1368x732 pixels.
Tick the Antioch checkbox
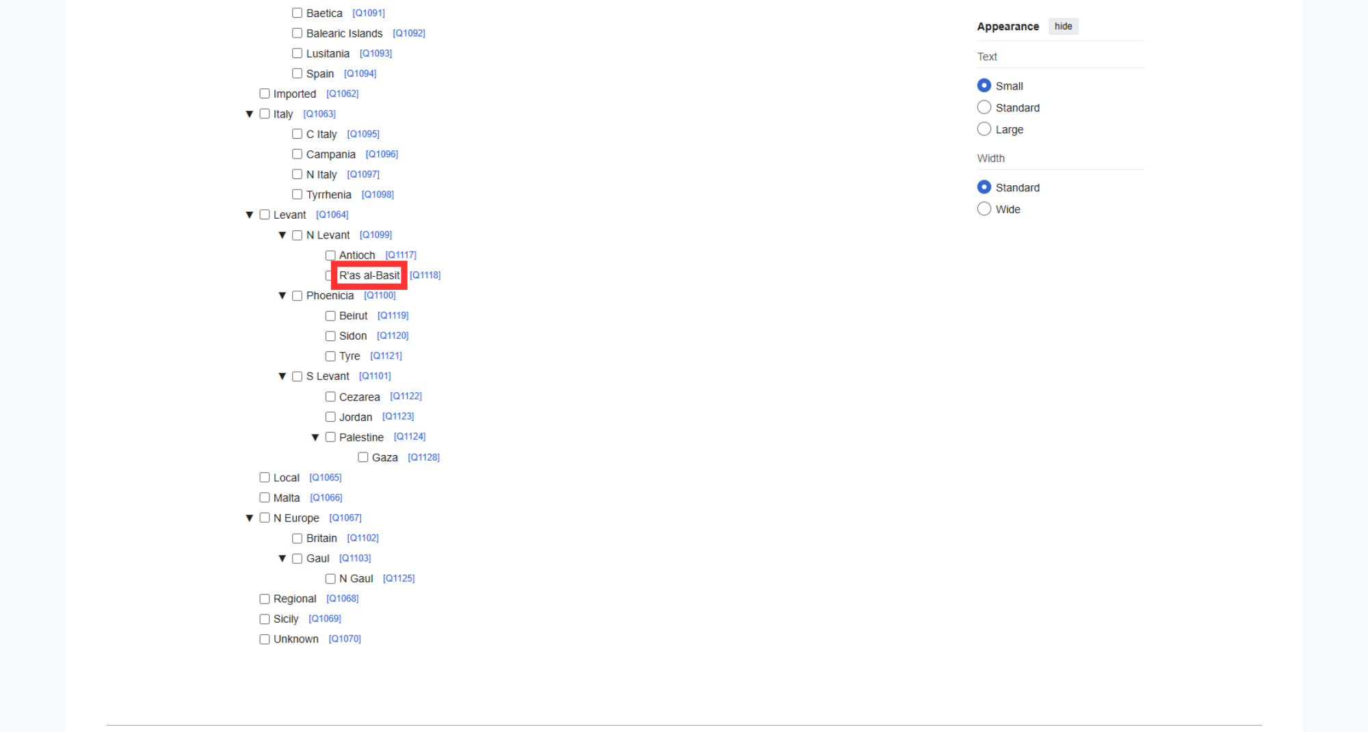pyautogui.click(x=330, y=255)
